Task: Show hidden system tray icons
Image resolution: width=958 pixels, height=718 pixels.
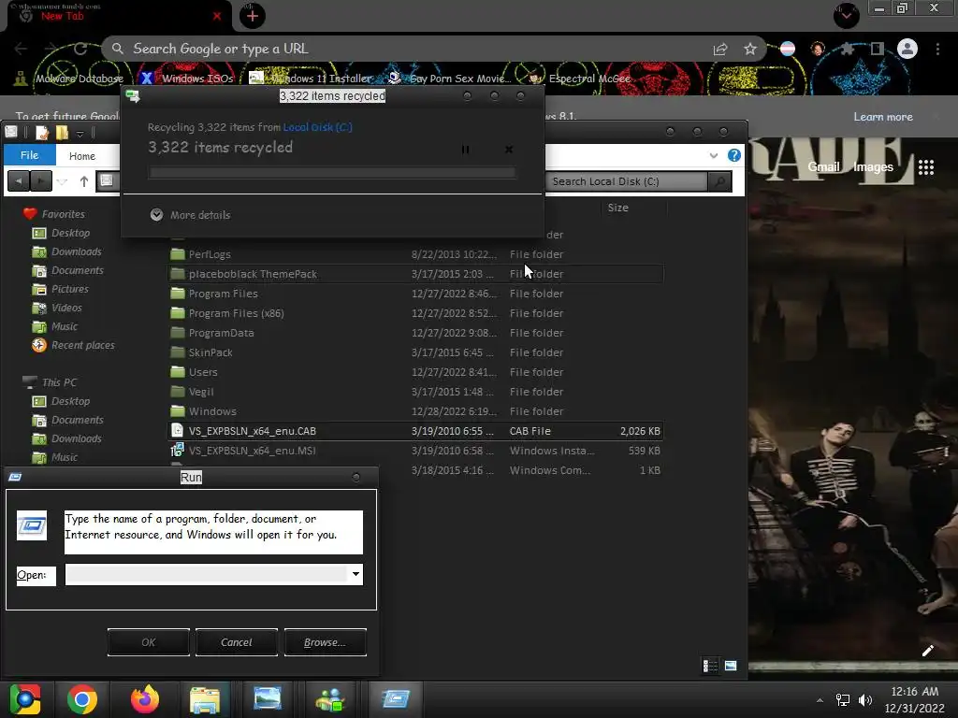Action: [820, 700]
